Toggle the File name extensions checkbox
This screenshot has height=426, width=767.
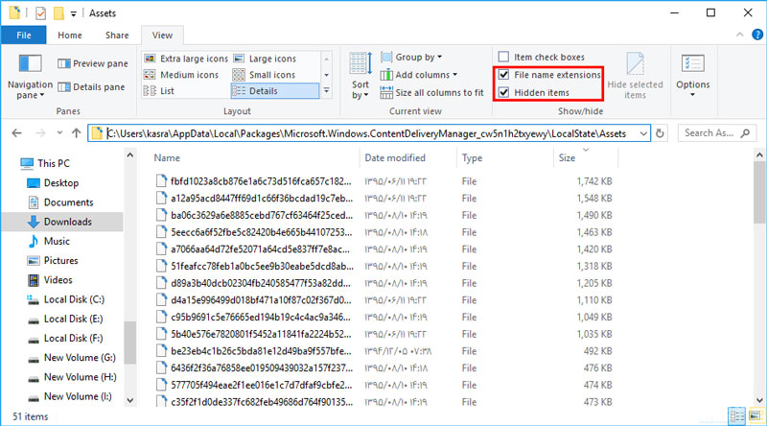[x=504, y=75]
